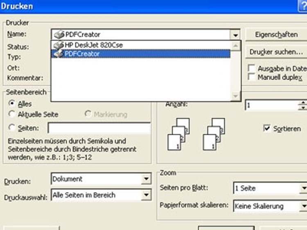
Task: Click the Anzahl copies number field
Action: [x=271, y=105]
